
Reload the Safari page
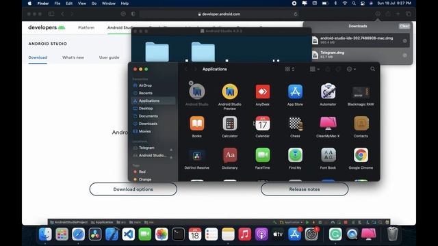[296, 14]
